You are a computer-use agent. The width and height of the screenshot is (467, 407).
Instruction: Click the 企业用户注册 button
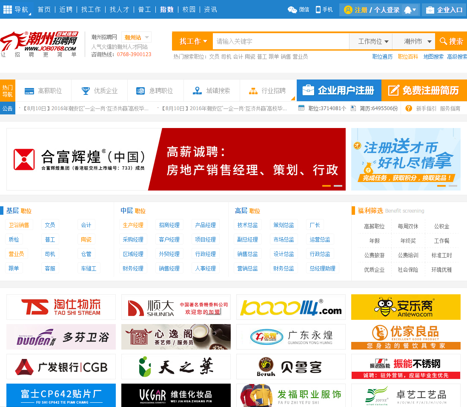[x=339, y=91]
